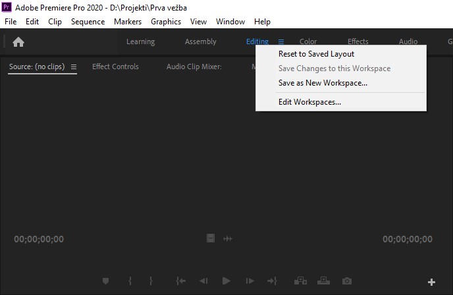Click Drag Audio Only waveform icon

pyautogui.click(x=228, y=238)
